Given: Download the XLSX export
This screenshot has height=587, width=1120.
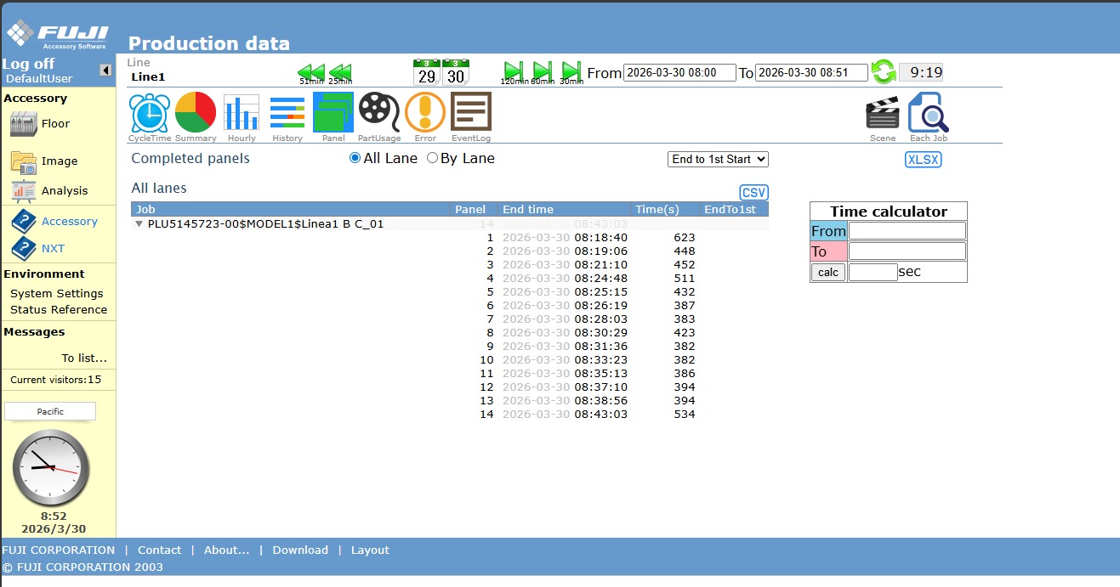Looking at the screenshot, I should (x=923, y=160).
